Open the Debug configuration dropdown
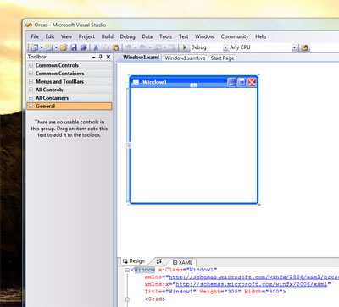 [x=225, y=47]
